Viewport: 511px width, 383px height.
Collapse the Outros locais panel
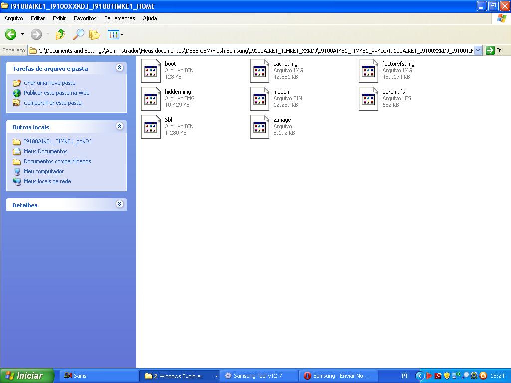pyautogui.click(x=119, y=126)
